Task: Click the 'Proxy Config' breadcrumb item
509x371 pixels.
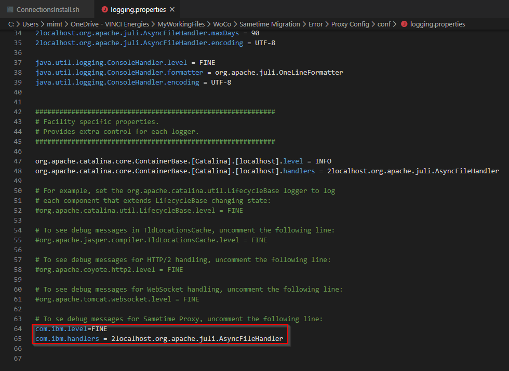Action: pyautogui.click(x=350, y=24)
